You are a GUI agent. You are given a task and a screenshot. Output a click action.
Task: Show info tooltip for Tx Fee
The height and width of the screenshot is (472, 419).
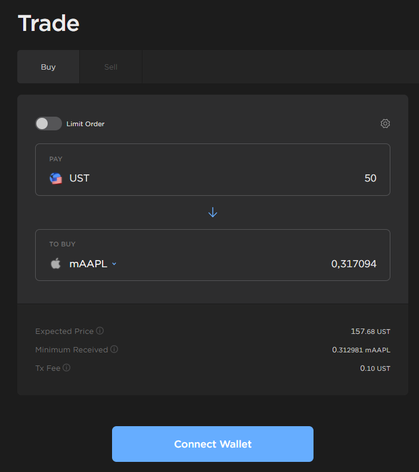click(67, 368)
